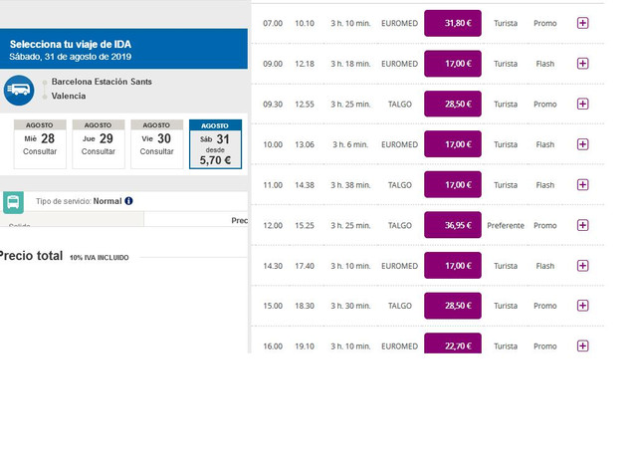Screen dimensions: 637x459
Task: Click the teal bus service type icon
Action: pyautogui.click(x=13, y=202)
